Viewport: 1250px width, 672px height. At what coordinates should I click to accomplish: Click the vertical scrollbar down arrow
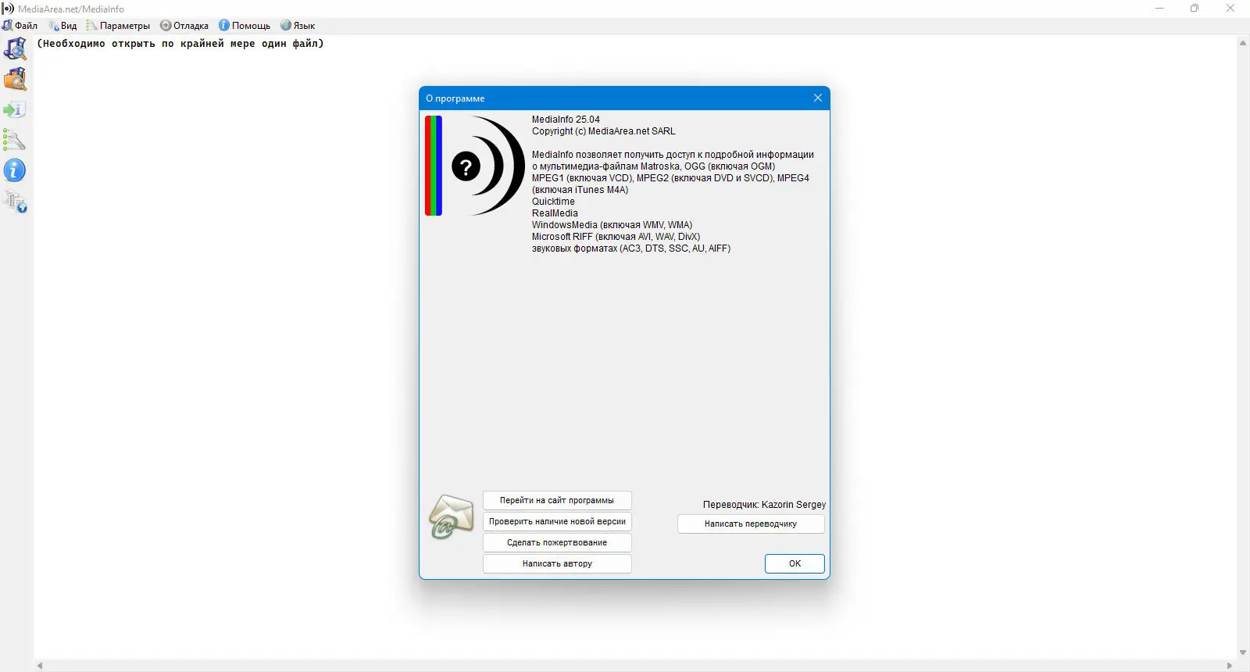(x=1243, y=652)
